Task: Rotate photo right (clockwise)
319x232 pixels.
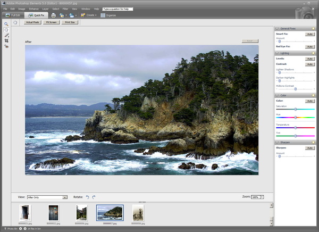Action: [x=94, y=197]
